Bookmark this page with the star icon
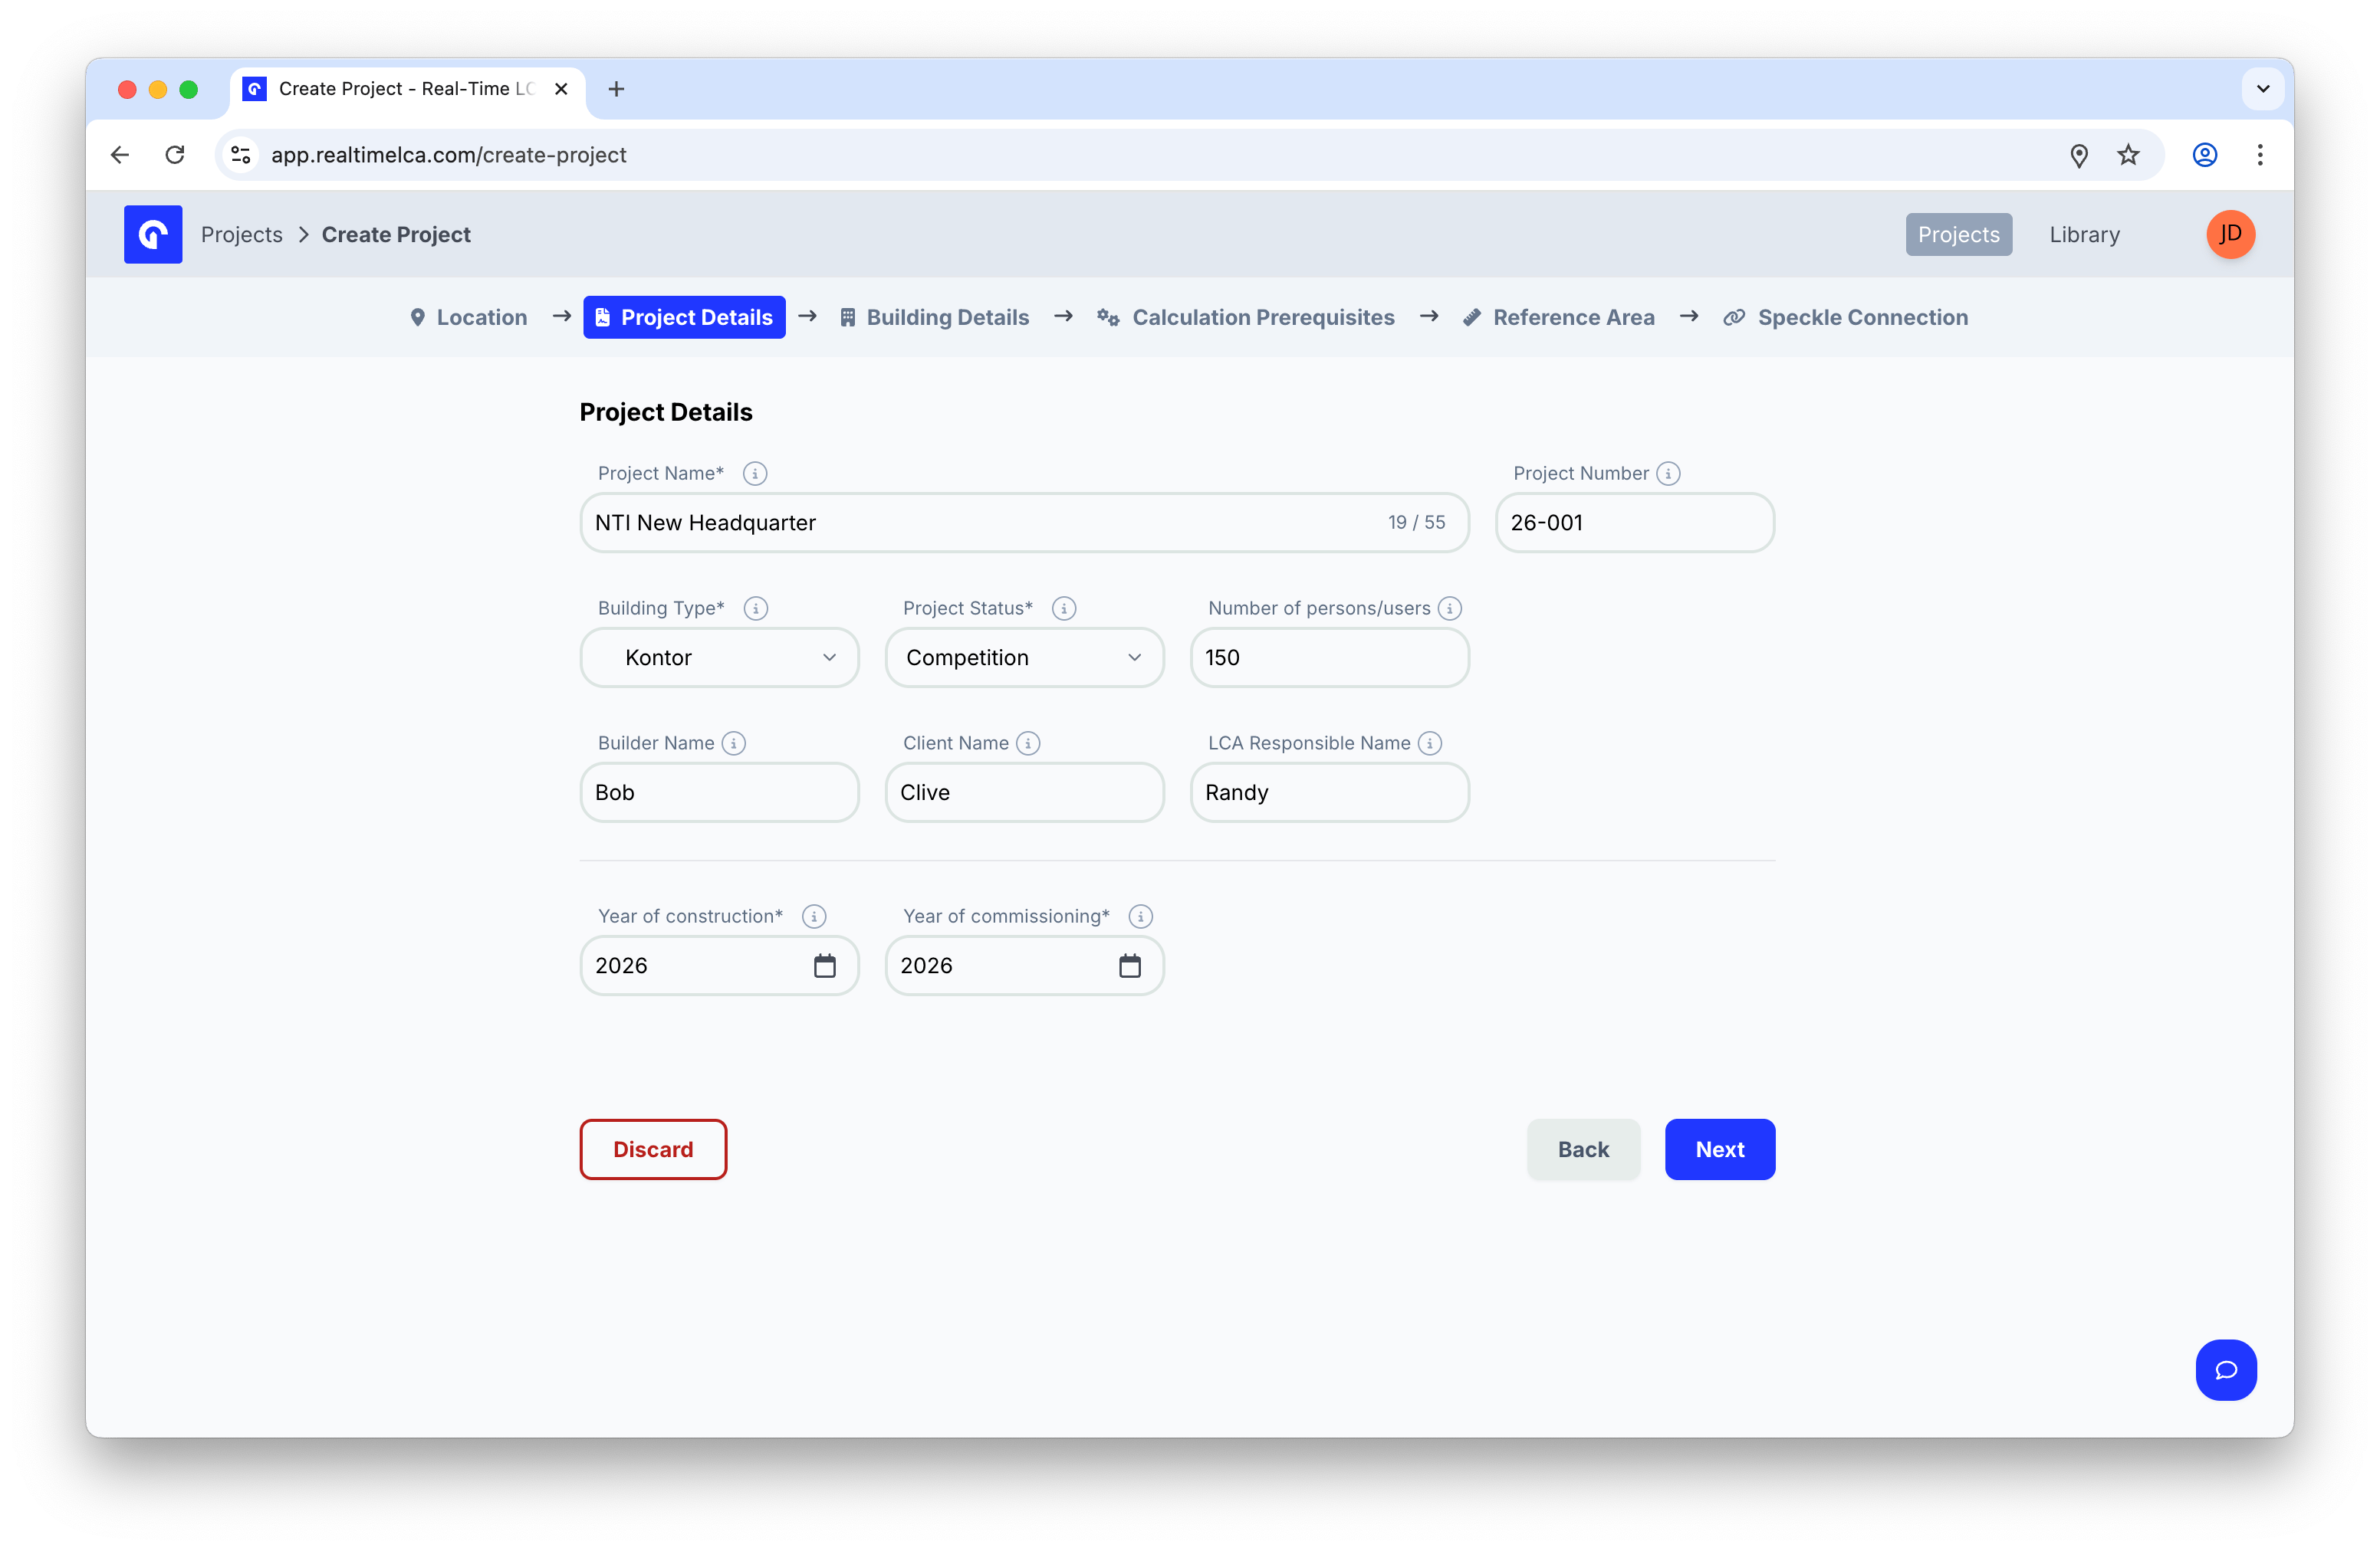Image resolution: width=2380 pixels, height=1551 pixels. (2129, 155)
